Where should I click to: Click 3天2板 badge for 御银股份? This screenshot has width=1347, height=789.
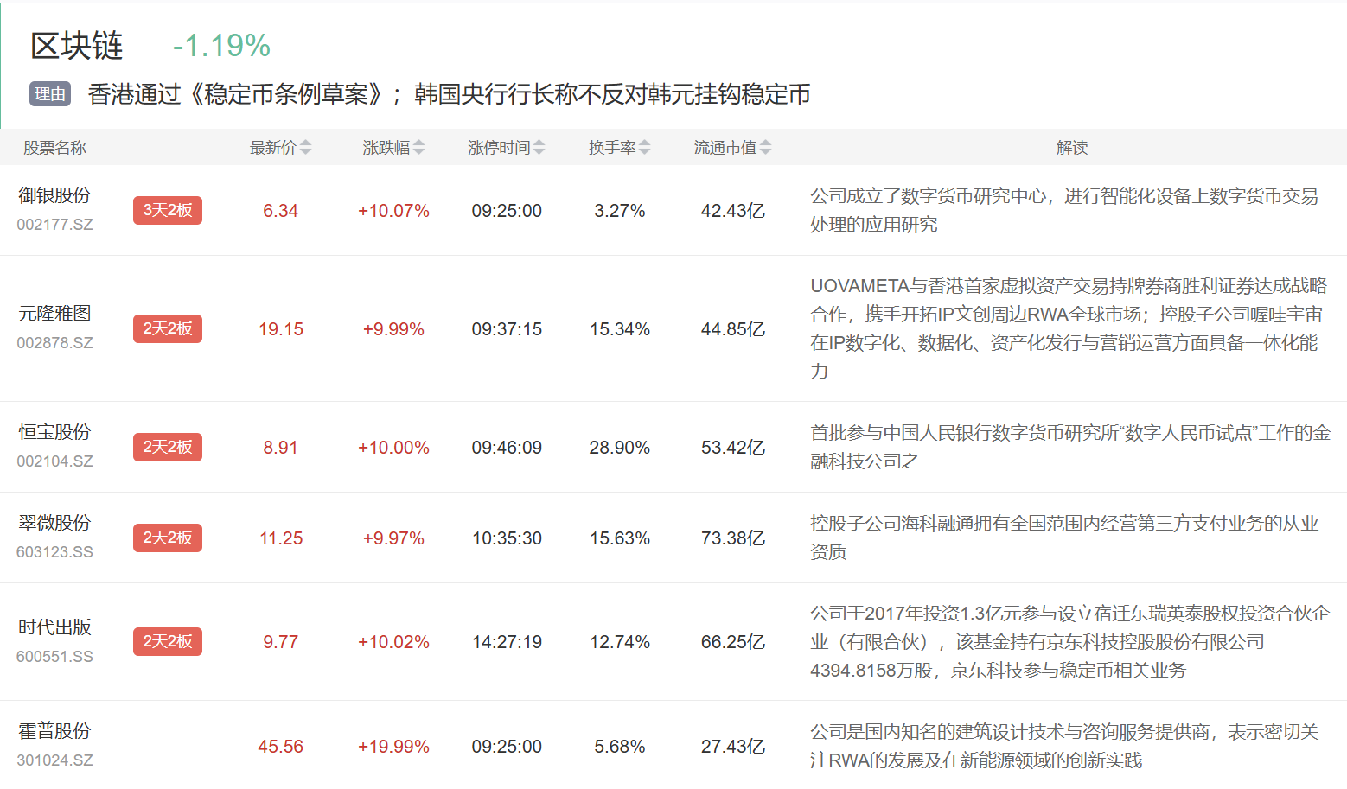[168, 210]
